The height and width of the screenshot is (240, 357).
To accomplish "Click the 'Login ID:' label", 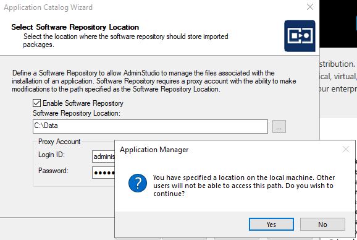I will click(x=51, y=155).
